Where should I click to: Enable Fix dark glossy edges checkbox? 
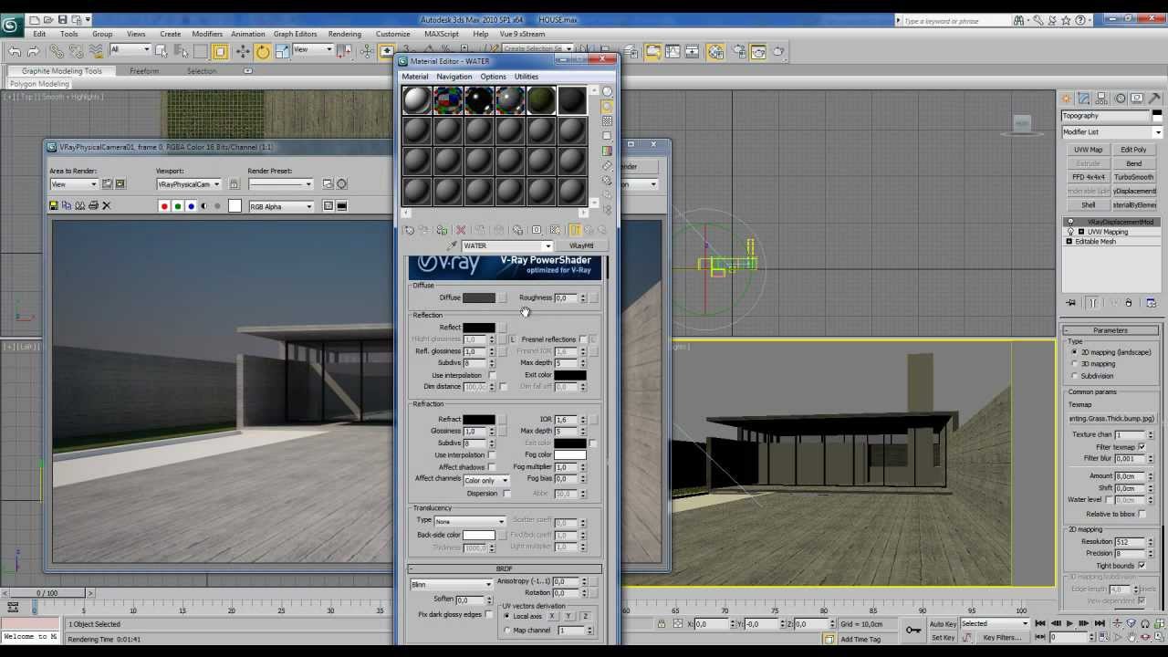point(491,614)
